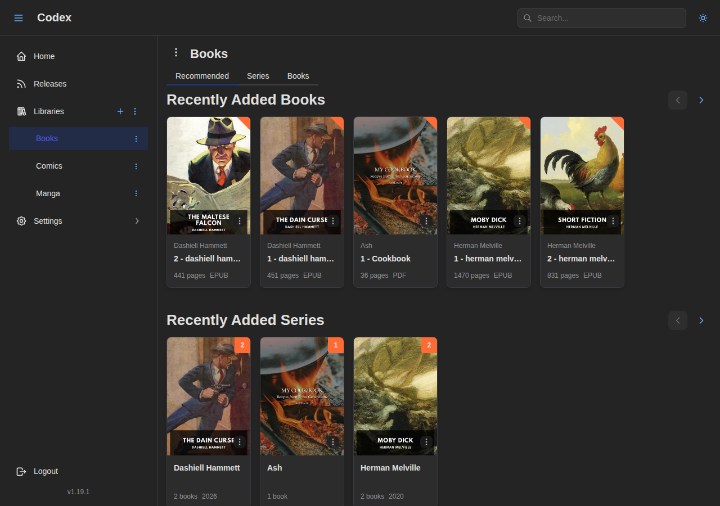This screenshot has height=506, width=720.
Task: Click the Releases feed icon
Action: 21,84
